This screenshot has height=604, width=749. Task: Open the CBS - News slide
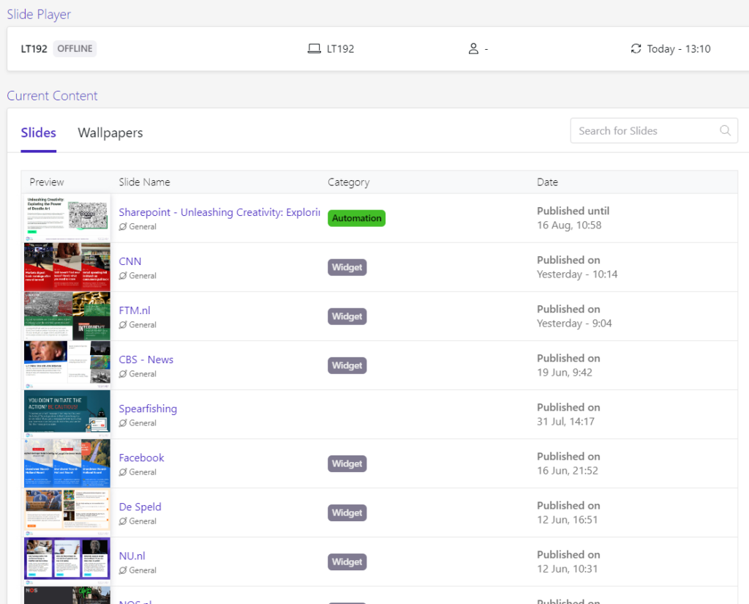(146, 359)
